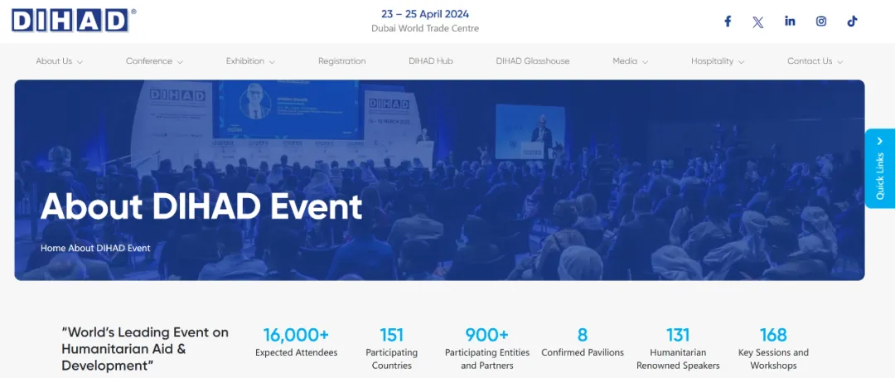Open the LinkedIn social icon
Screen dimensions: 895x378
click(790, 21)
